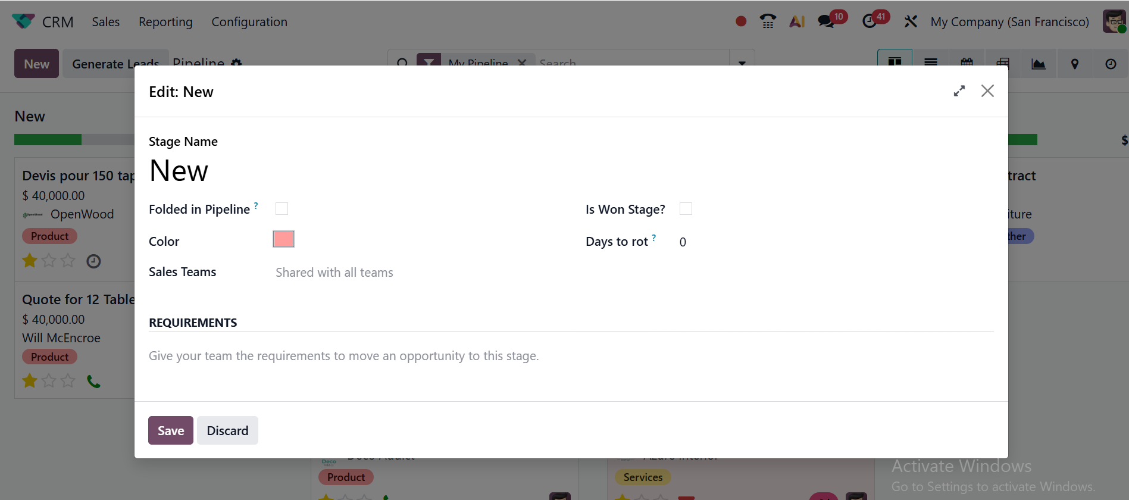Check the Is Won Stage checkbox
Viewport: 1129px width, 500px height.
(686, 209)
